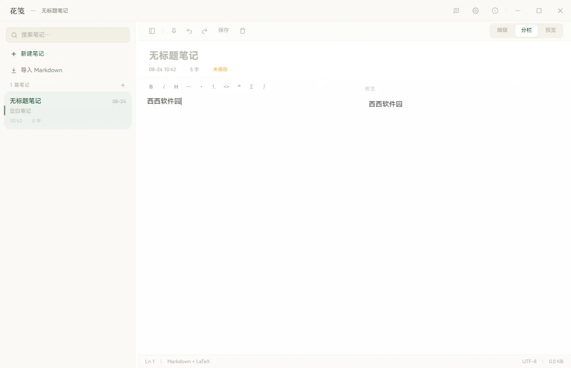Insert heading with H icon
The height and width of the screenshot is (368, 571).
(x=176, y=87)
